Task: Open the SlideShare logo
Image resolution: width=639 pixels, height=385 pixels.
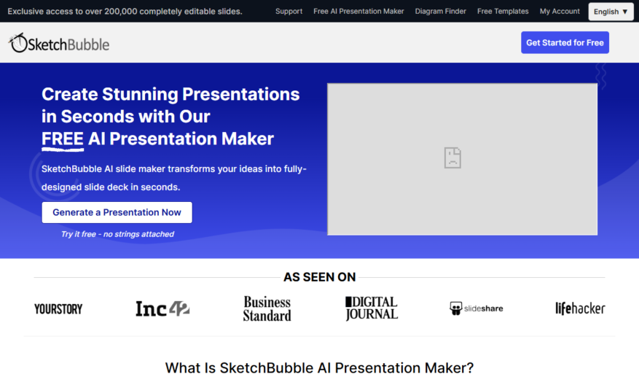Action: coord(476,308)
